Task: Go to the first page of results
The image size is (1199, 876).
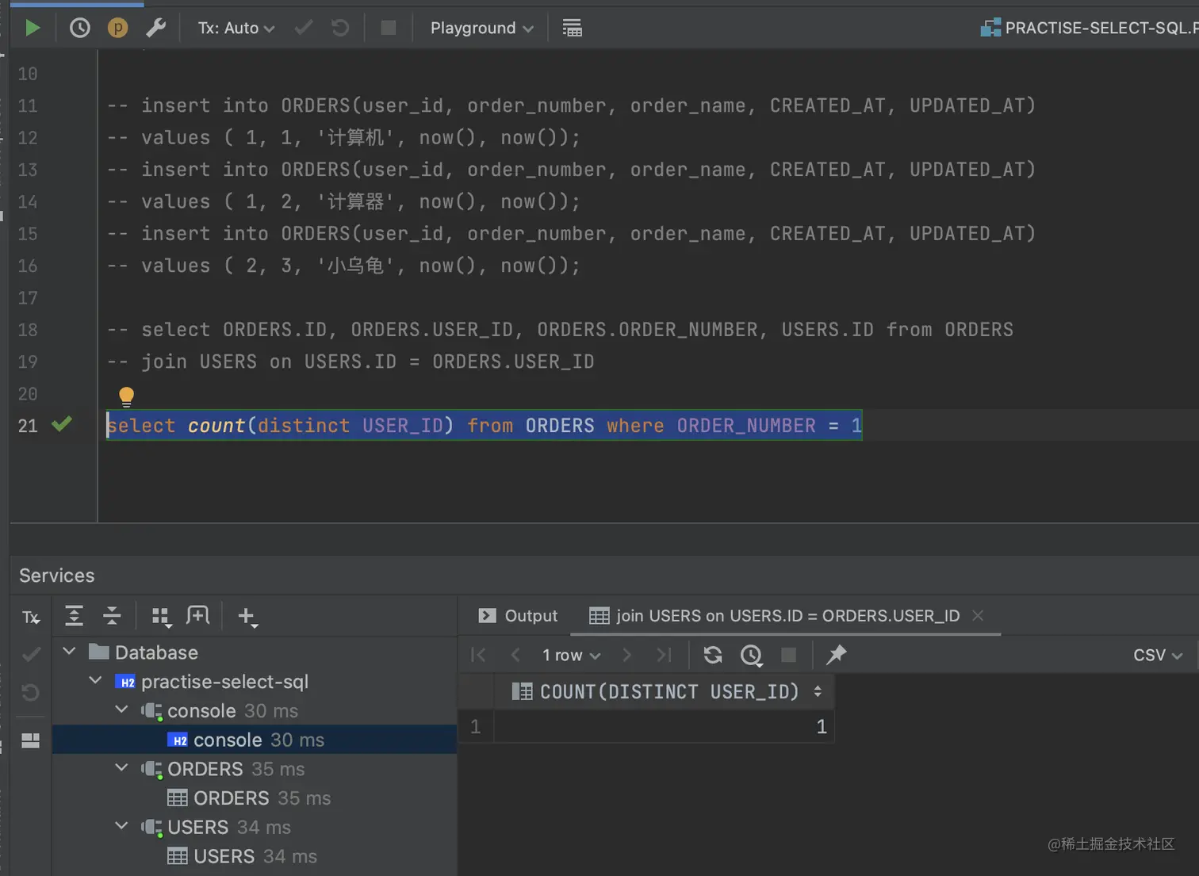Action: 479,655
